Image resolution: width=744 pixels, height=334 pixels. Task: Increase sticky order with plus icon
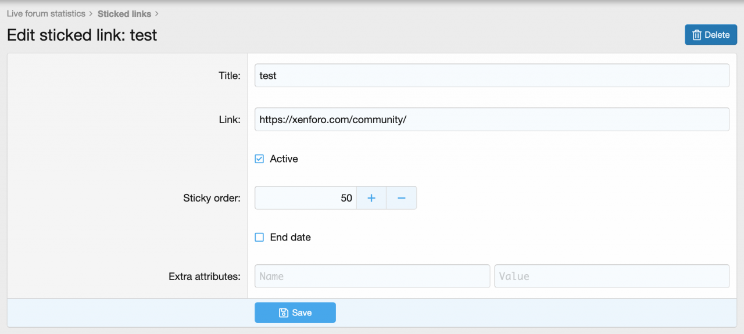click(x=371, y=198)
